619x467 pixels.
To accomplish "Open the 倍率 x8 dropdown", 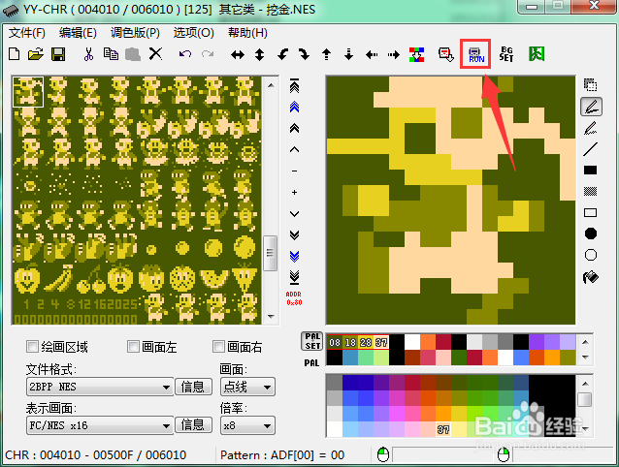I will (247, 425).
